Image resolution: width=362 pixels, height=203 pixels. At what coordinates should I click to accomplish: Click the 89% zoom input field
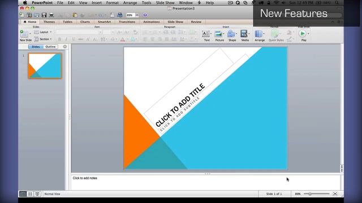(130, 15)
